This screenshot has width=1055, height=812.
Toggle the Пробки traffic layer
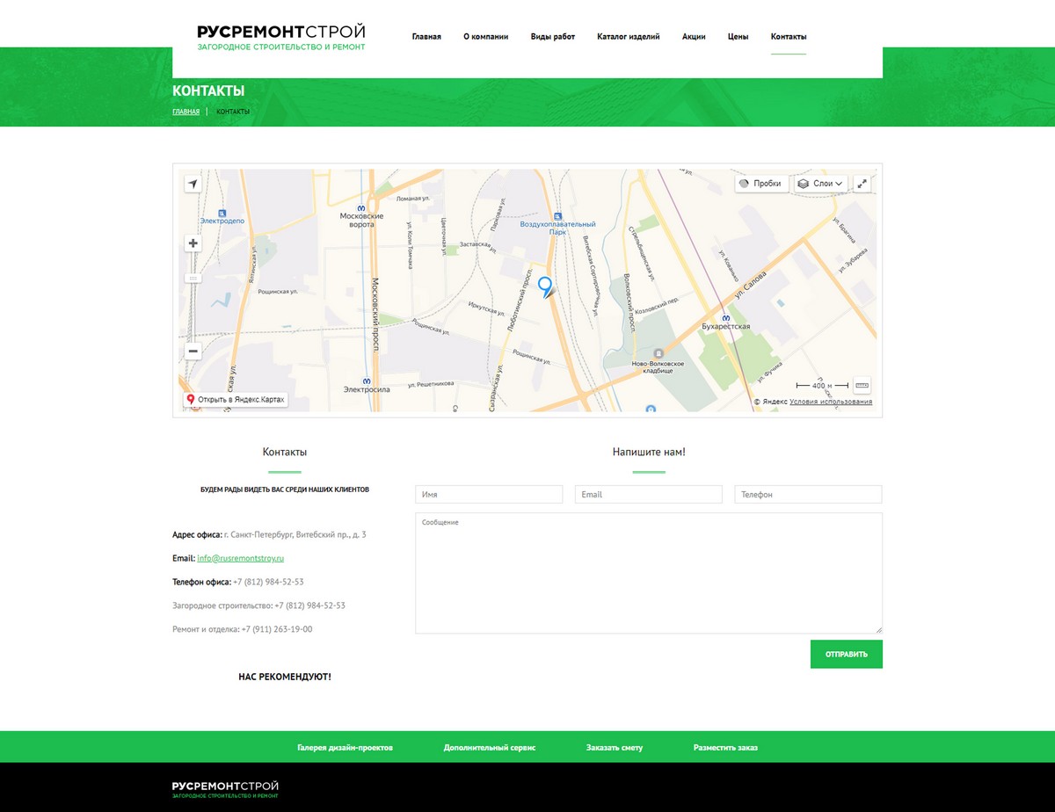tap(760, 184)
